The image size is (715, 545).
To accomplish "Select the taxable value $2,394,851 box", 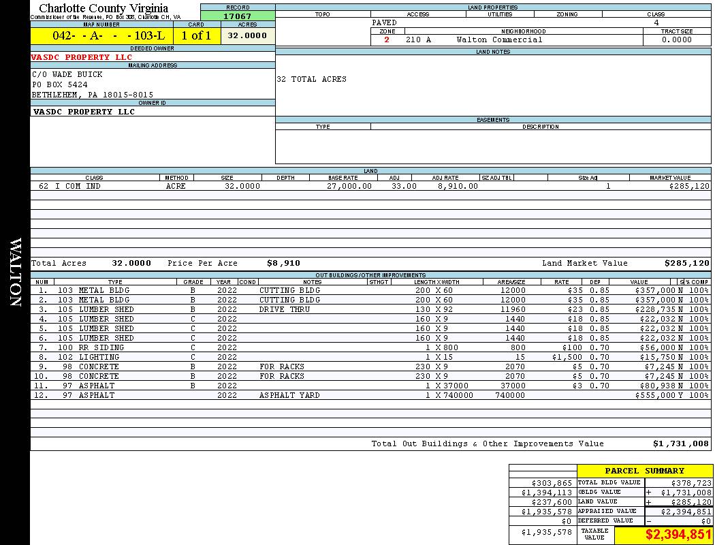I will (663, 535).
